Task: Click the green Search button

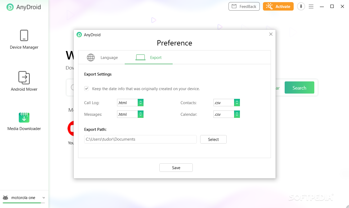Action: tap(299, 87)
